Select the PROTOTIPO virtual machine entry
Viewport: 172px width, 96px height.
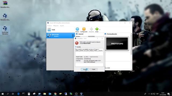click(x=60, y=35)
